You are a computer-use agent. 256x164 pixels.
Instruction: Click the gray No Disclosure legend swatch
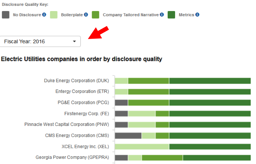[x=6, y=15]
